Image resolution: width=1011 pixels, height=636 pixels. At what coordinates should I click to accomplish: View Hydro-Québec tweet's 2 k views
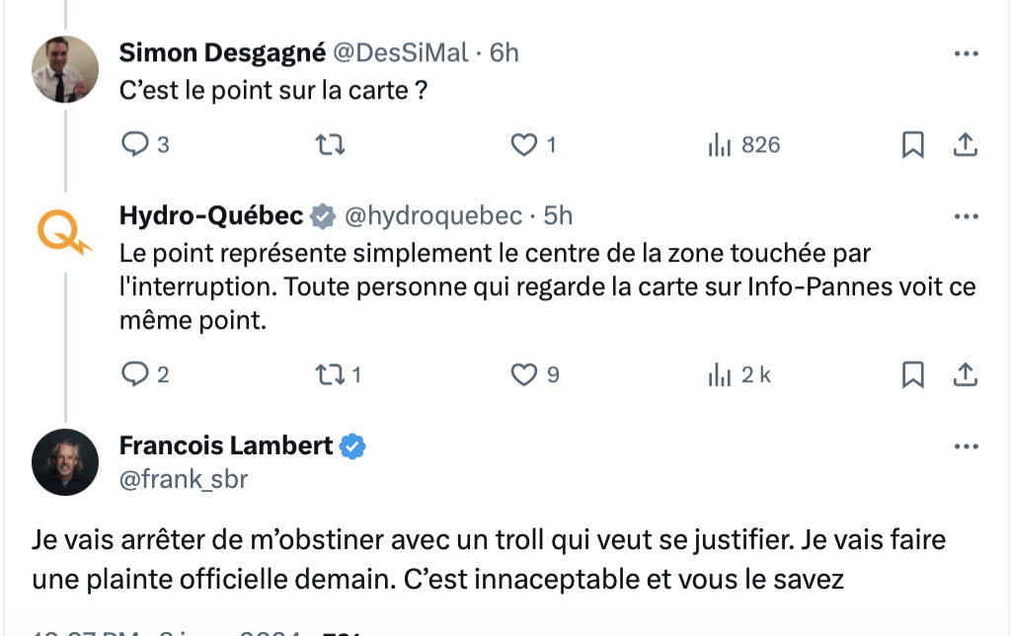pos(739,374)
